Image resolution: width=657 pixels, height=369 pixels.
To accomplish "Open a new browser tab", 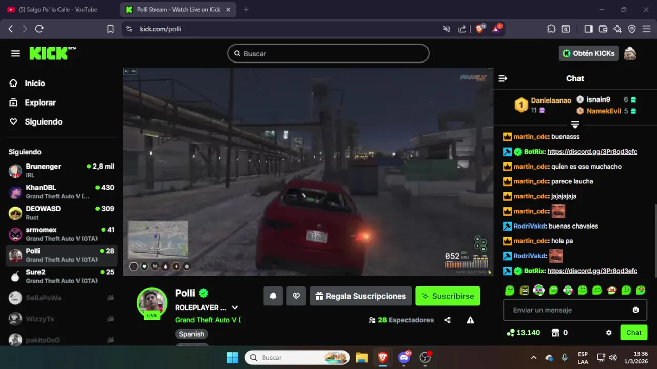I will point(246,10).
